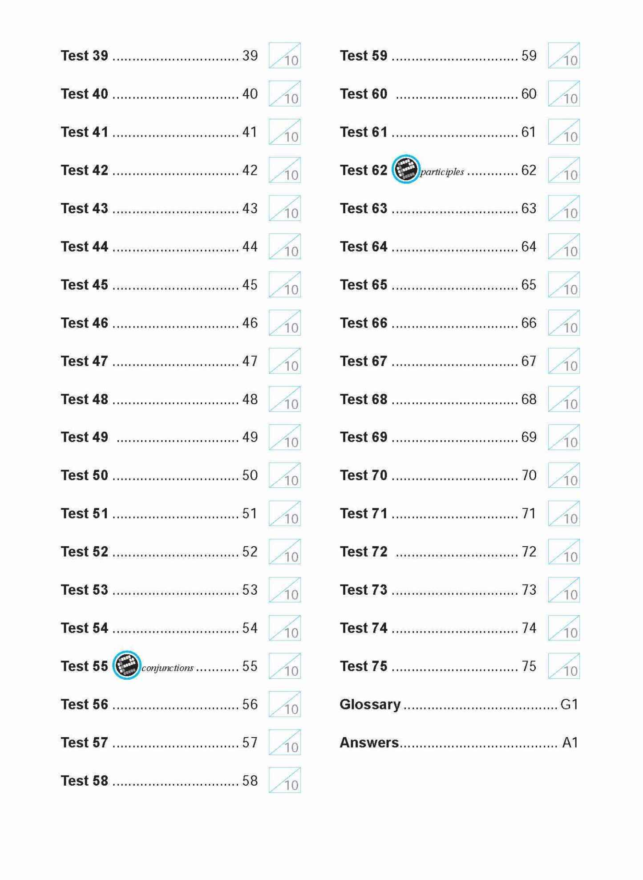Click the "participles" label on Test 62

tap(442, 172)
